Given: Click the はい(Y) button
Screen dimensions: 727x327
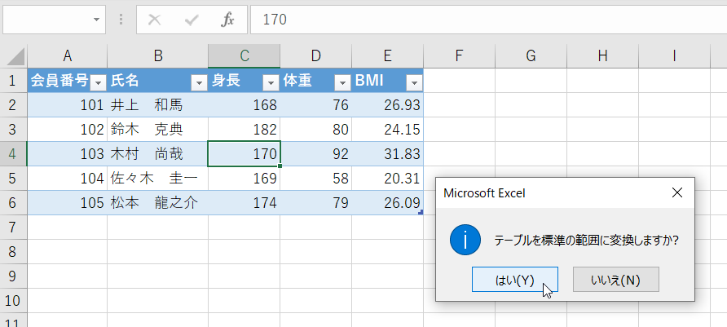Looking at the screenshot, I should 514,280.
